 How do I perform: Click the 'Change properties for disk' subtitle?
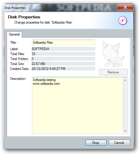43,22
